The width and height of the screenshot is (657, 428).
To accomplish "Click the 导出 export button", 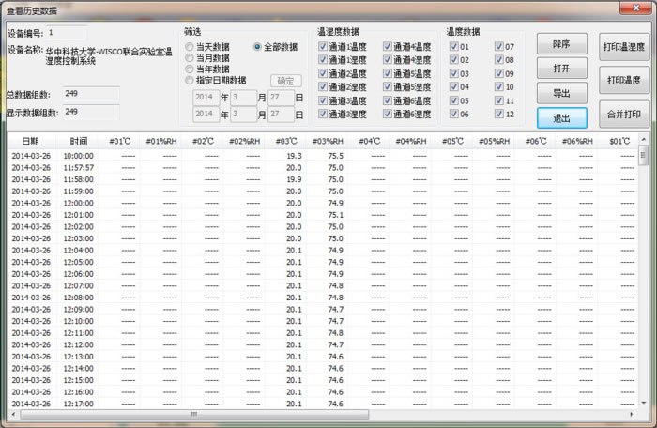I will (x=561, y=93).
